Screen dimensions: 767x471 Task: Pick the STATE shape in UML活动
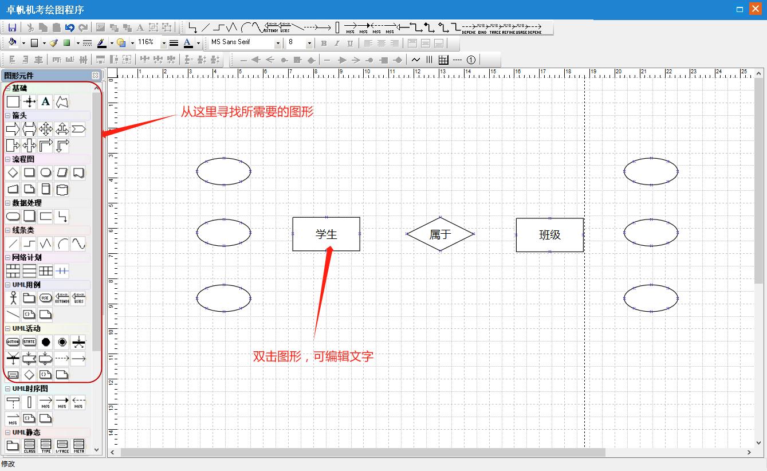(x=29, y=342)
